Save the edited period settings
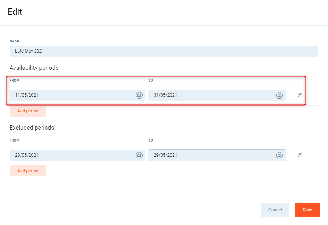 coord(307,210)
